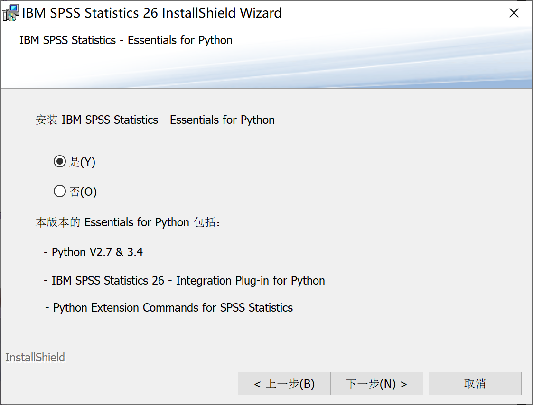Cancel setup with 取消 button
This screenshot has width=533, height=405.
pyautogui.click(x=475, y=384)
